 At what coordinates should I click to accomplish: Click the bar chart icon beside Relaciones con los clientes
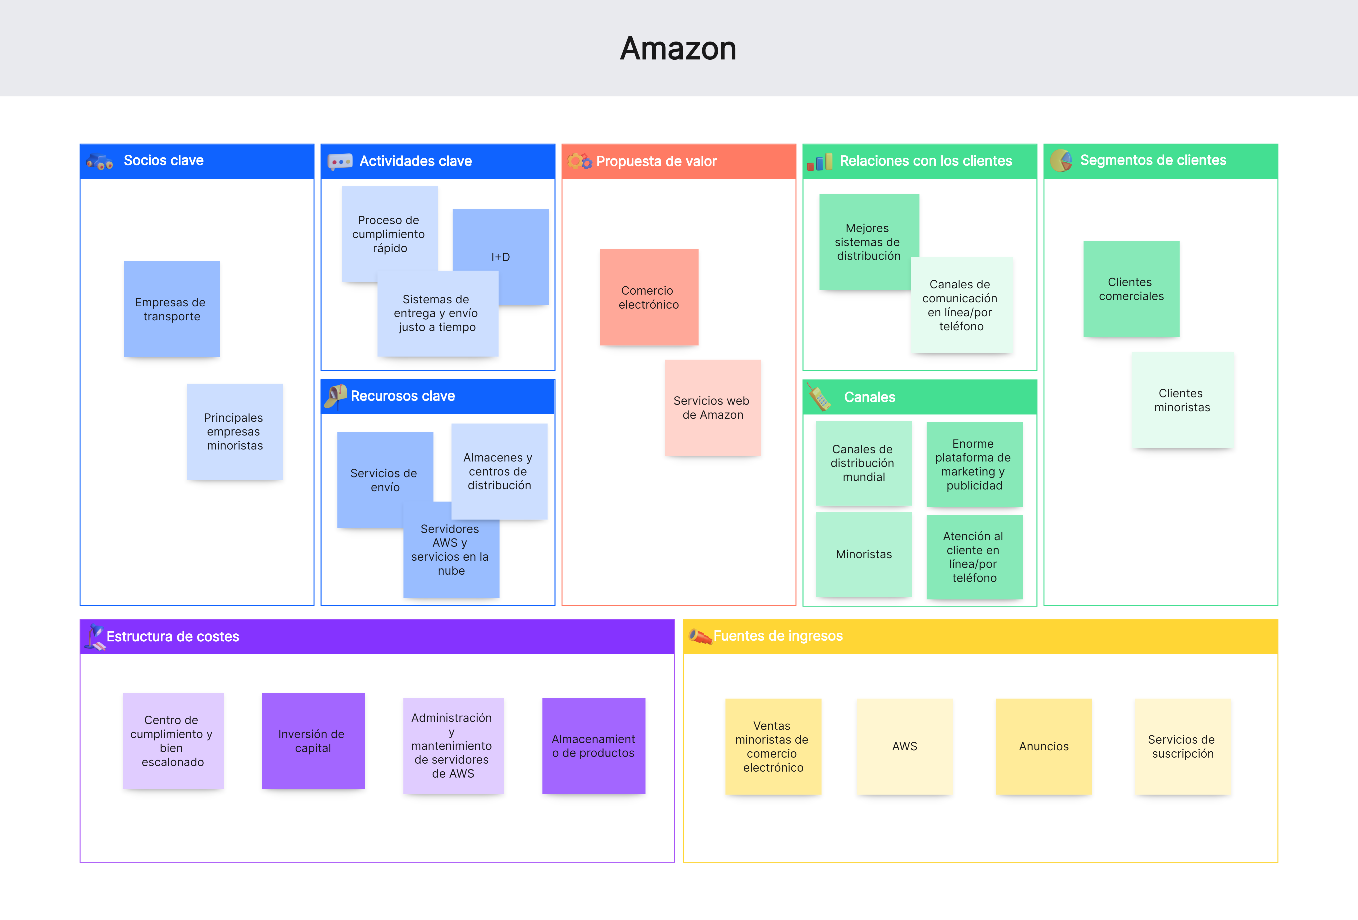click(820, 162)
